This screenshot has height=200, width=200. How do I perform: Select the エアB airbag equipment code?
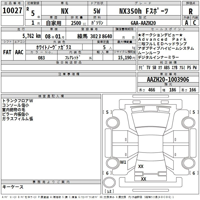click(174, 67)
